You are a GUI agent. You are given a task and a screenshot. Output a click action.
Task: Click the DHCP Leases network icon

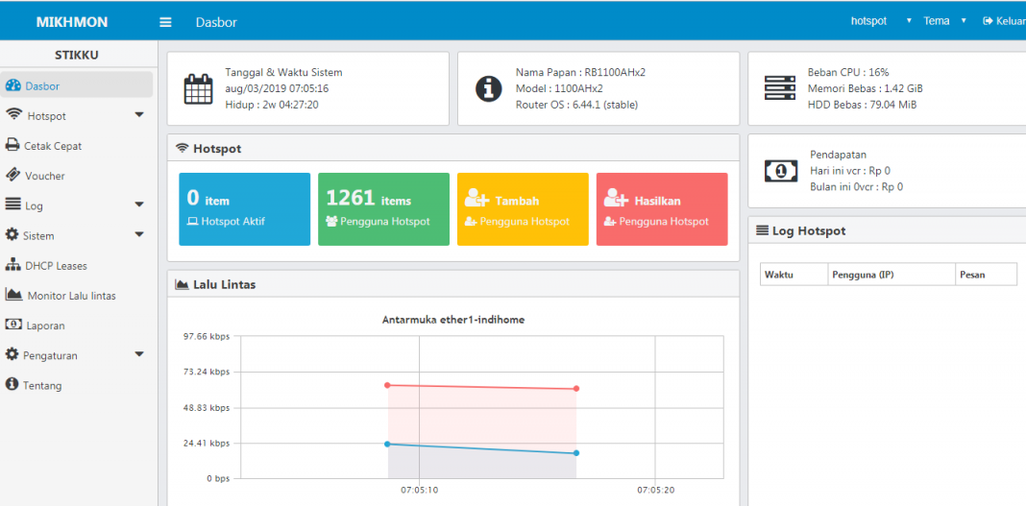[x=12, y=265]
